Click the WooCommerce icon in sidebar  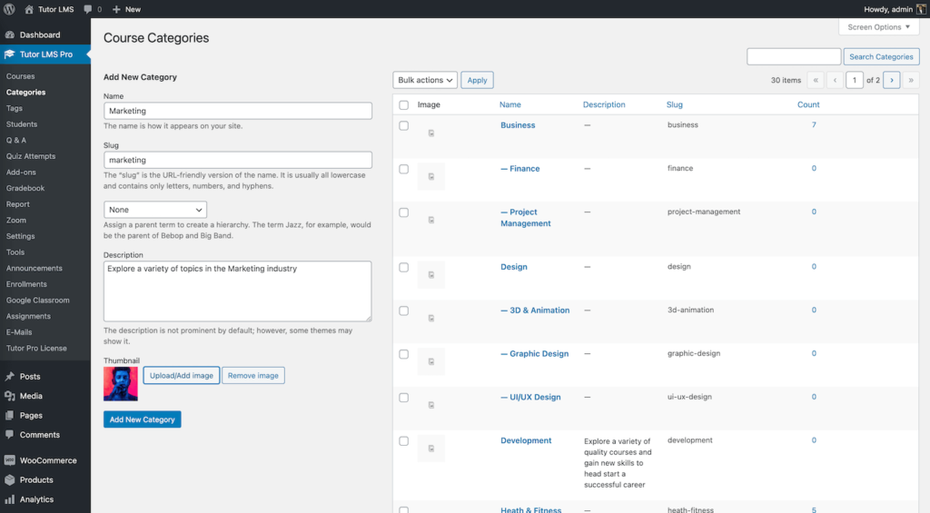coord(9,460)
